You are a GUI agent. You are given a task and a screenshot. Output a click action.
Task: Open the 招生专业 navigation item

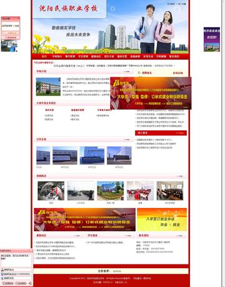[x=109, y=56]
